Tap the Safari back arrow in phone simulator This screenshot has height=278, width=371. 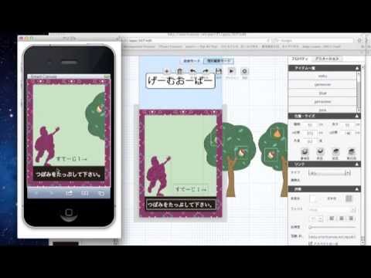[x=36, y=193]
